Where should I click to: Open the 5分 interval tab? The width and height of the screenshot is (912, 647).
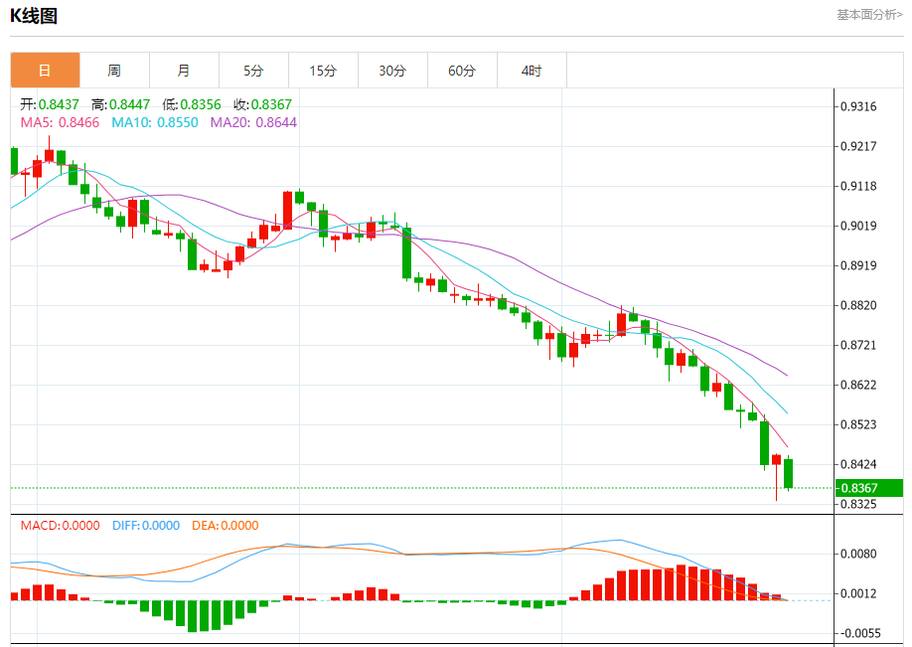click(x=253, y=71)
